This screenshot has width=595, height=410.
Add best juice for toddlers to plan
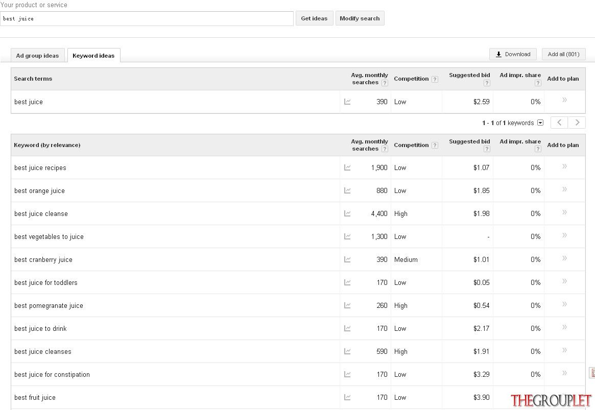point(564,281)
